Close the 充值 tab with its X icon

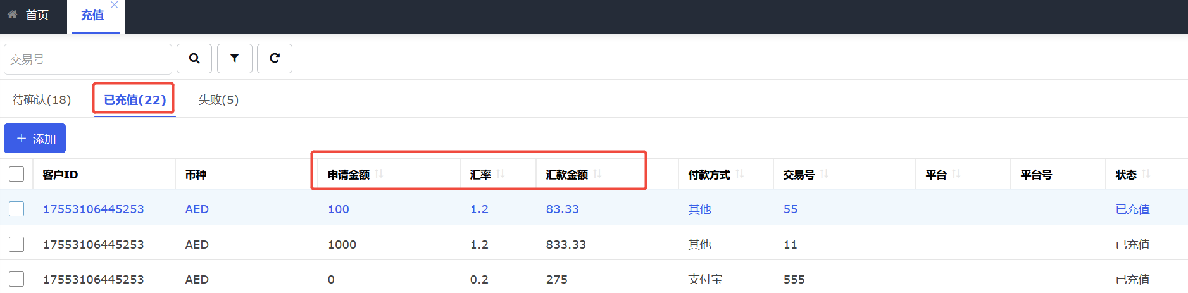click(114, 5)
